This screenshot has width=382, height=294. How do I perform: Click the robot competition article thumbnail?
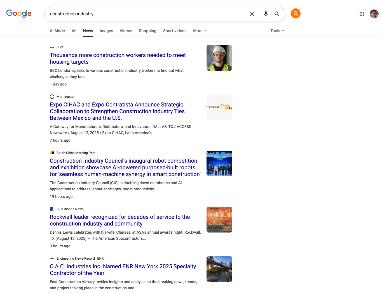(219, 163)
